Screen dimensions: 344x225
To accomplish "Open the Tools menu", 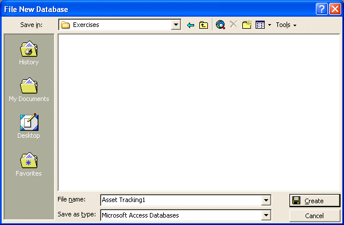I will pyautogui.click(x=286, y=25).
